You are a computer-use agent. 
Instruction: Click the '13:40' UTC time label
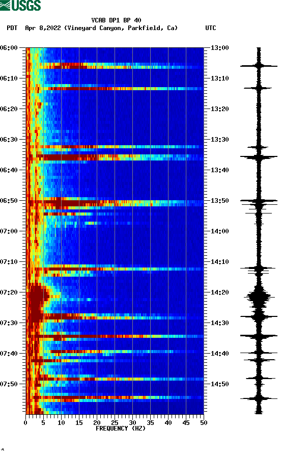coord(219,170)
